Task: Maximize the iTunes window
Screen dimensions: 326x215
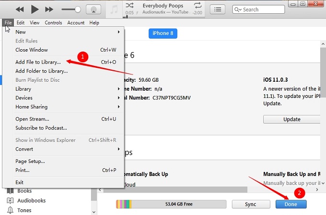Action: pos(303,4)
